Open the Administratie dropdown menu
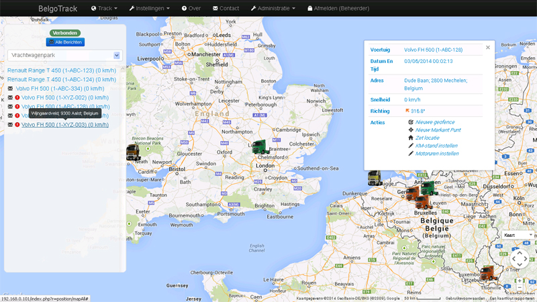The image size is (537, 302). tap(273, 8)
